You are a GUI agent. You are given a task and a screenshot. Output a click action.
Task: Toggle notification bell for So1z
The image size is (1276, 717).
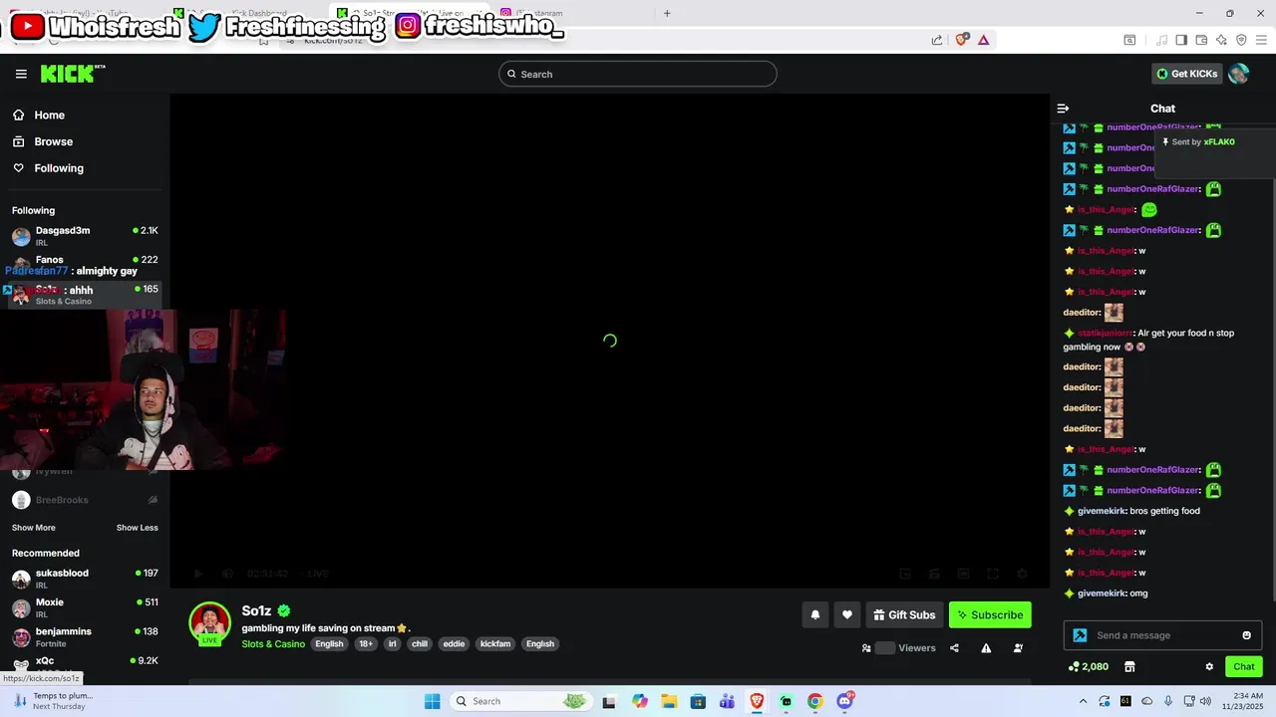tap(814, 615)
